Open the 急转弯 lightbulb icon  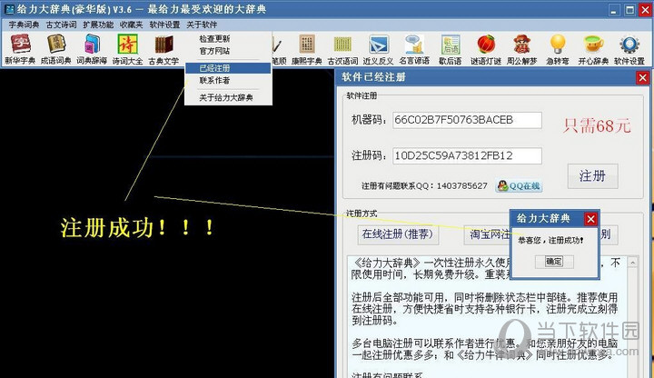pos(558,49)
